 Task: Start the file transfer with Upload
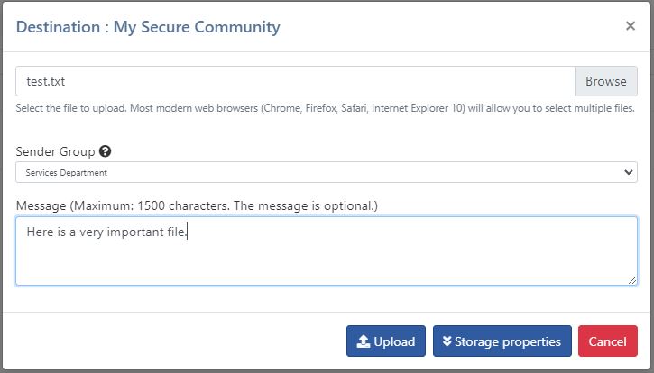(x=386, y=341)
